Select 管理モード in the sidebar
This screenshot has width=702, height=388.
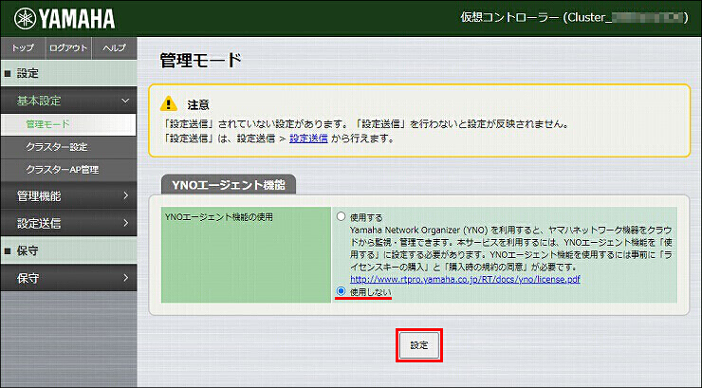point(69,124)
